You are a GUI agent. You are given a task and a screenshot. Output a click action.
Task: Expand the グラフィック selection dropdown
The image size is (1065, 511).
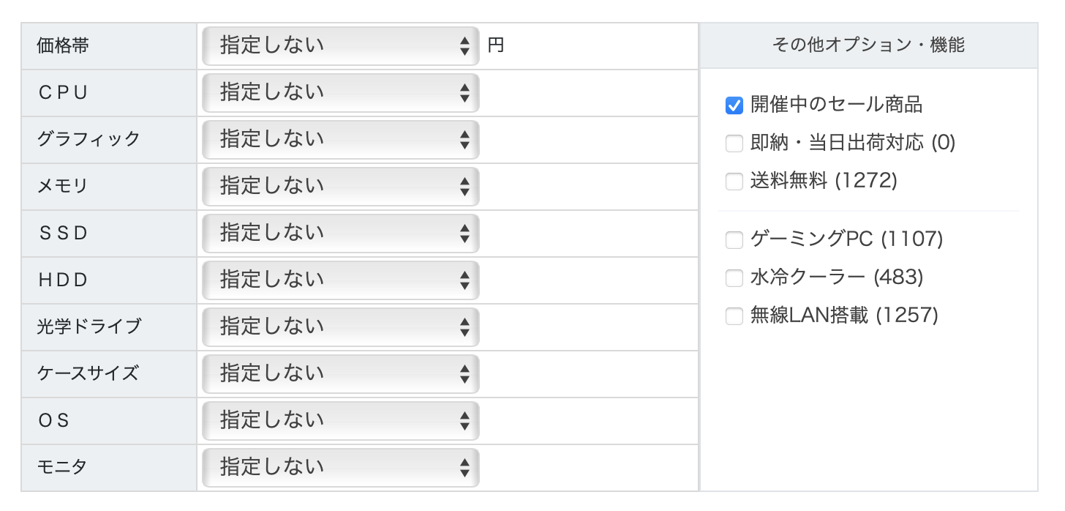click(x=340, y=140)
